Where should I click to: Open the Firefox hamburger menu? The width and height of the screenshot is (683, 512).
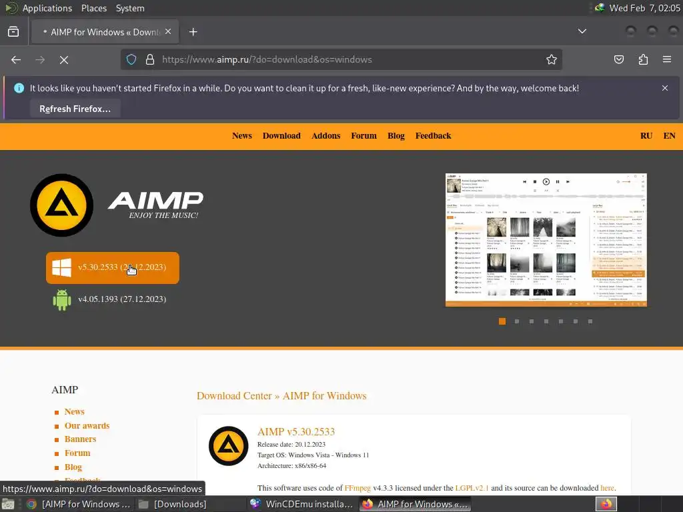pyautogui.click(x=667, y=59)
